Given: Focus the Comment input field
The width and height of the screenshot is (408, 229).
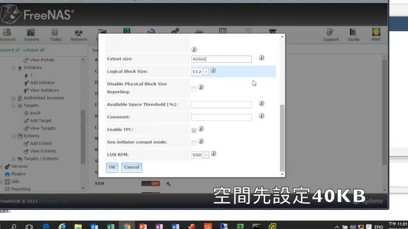Looking at the screenshot, I should point(221,117).
